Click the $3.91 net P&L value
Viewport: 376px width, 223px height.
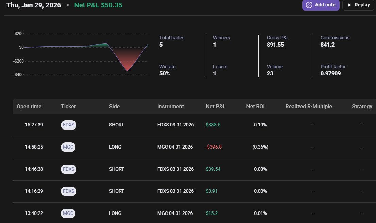coord(211,191)
